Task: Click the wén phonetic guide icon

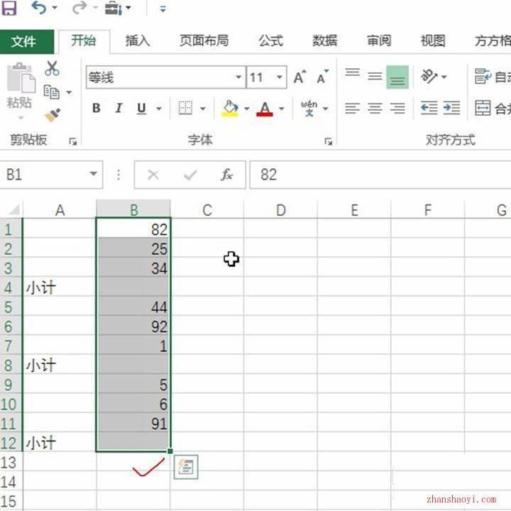Action: 309,108
